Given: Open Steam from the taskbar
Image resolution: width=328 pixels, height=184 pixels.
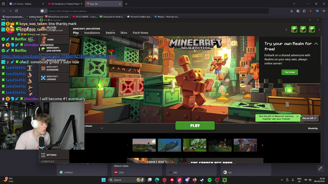Looking at the screenshot, I should [x=202, y=180].
